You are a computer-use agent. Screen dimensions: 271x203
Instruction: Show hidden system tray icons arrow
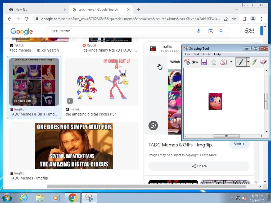(231, 198)
